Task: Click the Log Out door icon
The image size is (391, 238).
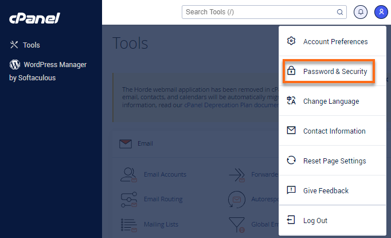Action: 291,221
